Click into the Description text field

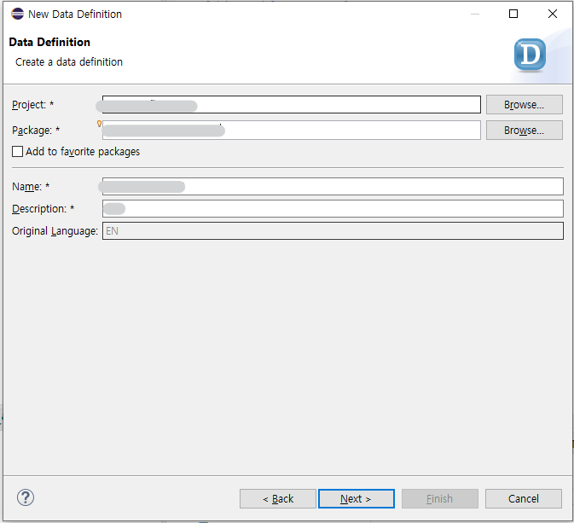pos(333,209)
